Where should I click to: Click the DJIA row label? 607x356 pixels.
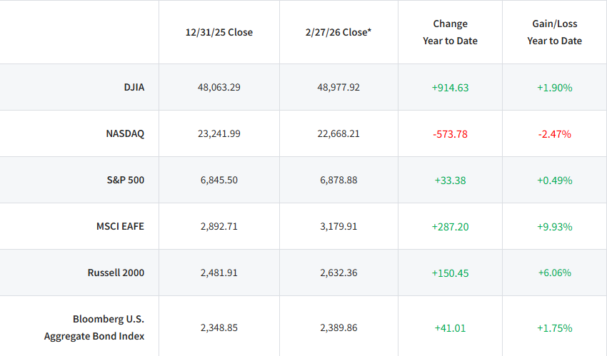(x=134, y=87)
